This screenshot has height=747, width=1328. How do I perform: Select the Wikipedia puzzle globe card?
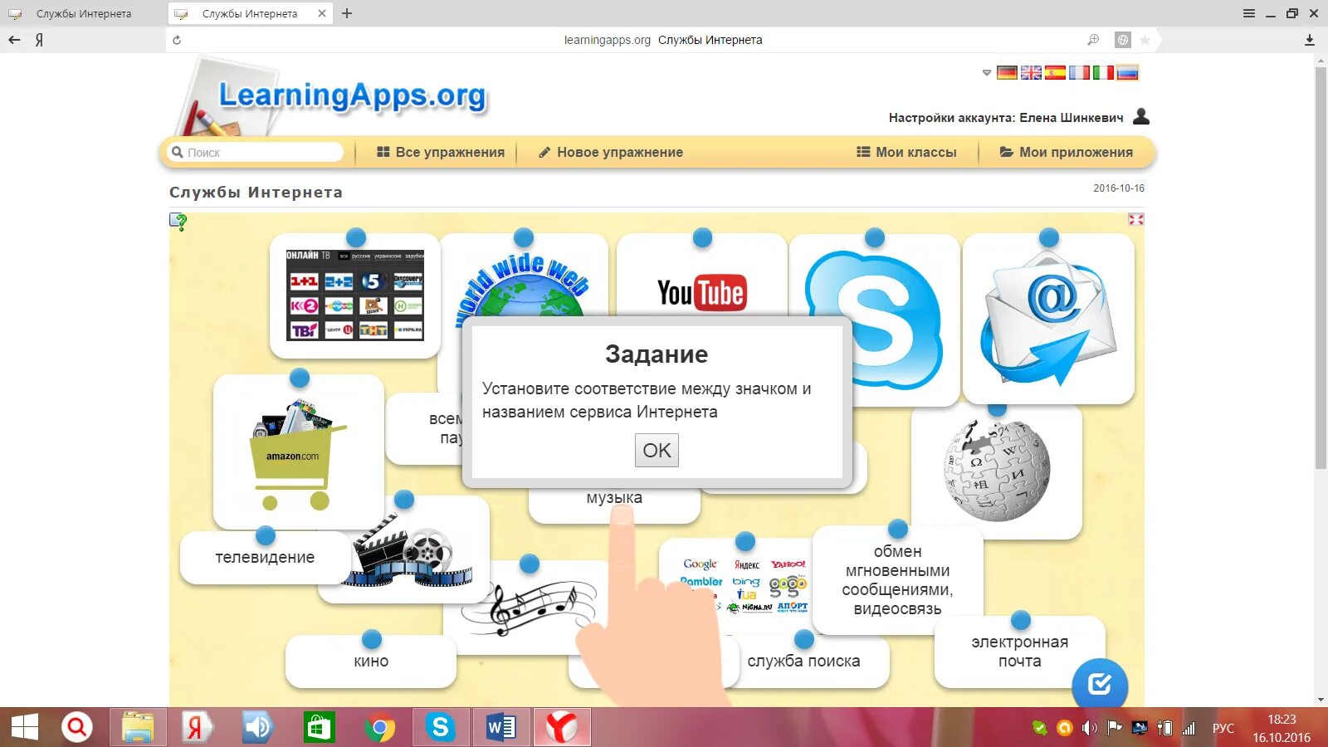coord(996,471)
